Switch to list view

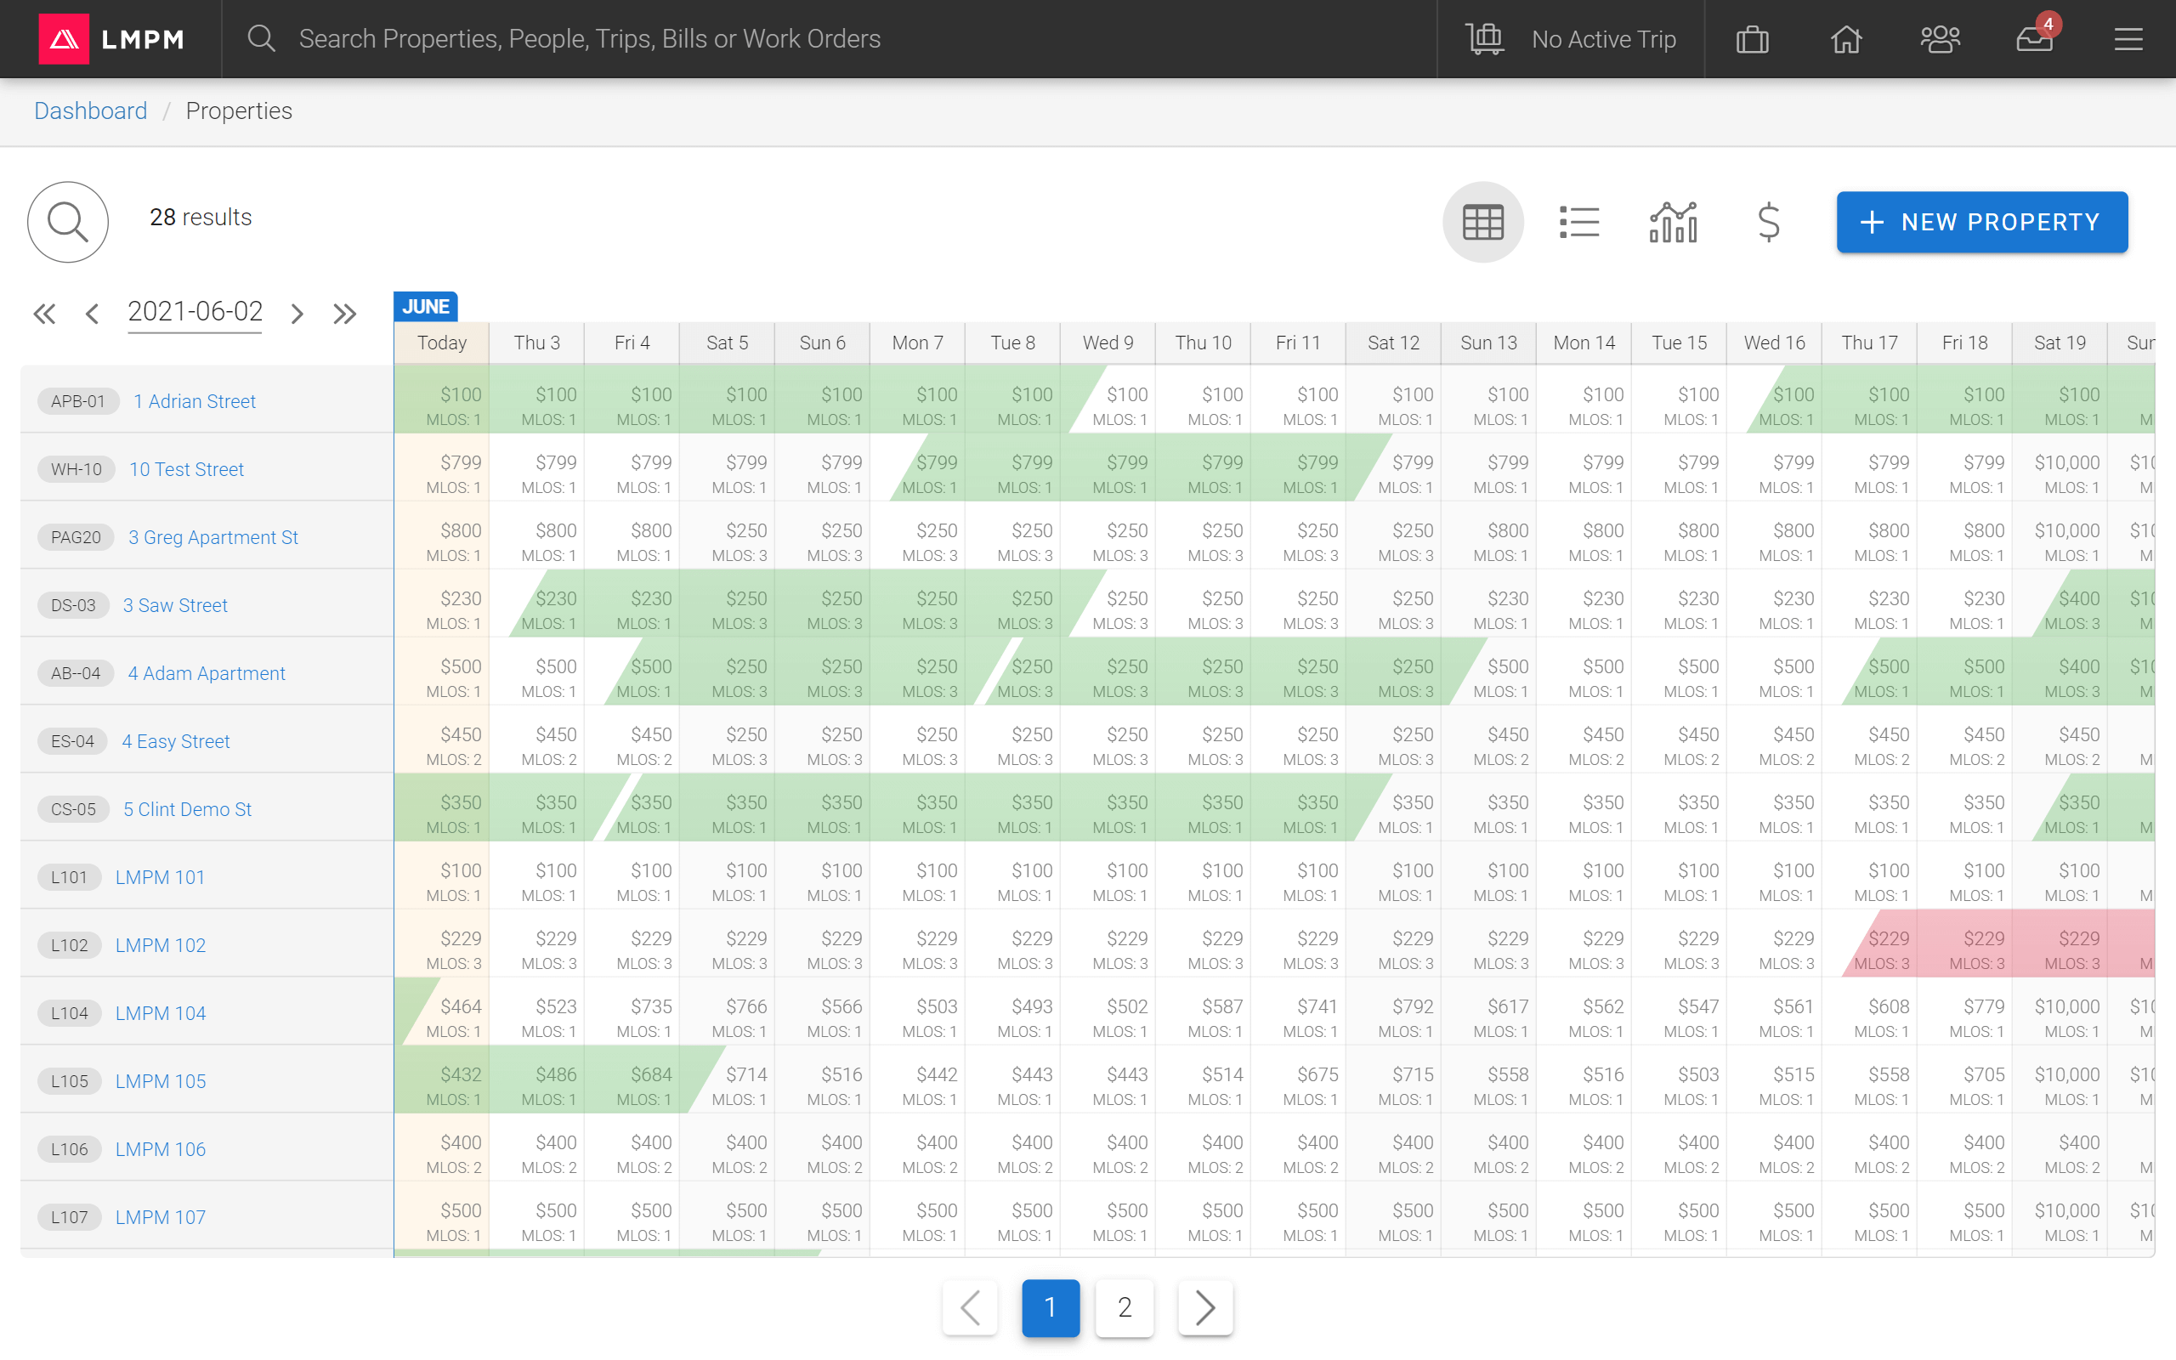pyautogui.click(x=1578, y=221)
